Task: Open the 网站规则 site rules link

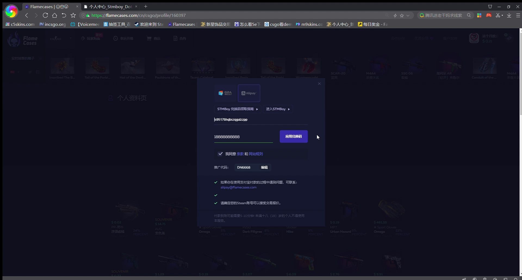Action: click(256, 154)
